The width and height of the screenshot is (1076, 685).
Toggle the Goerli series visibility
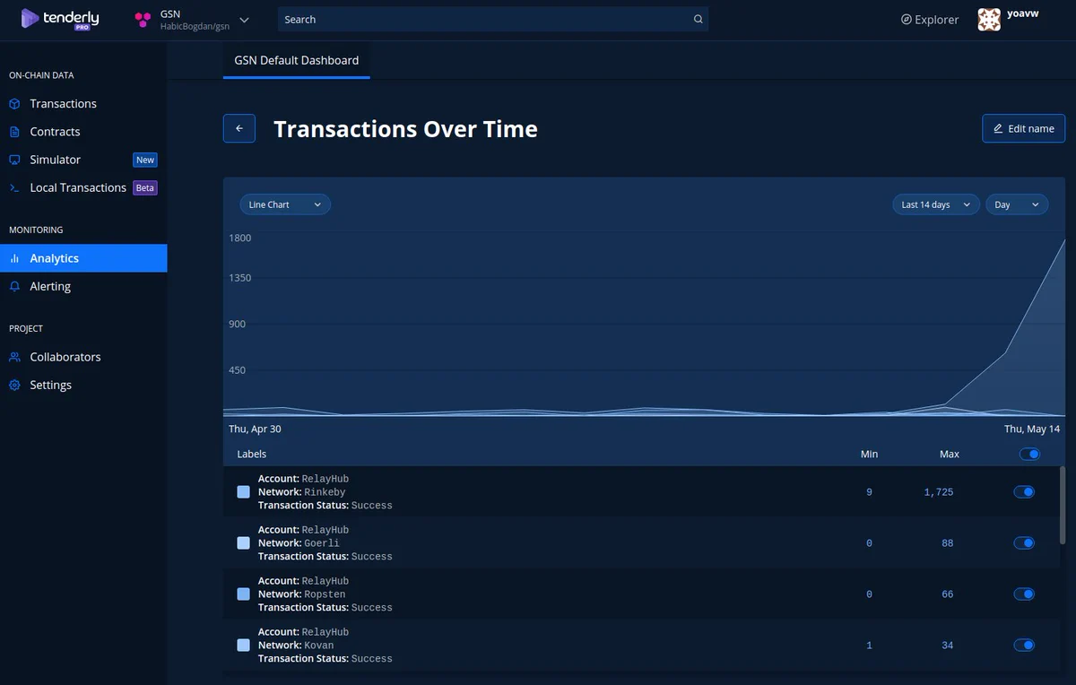(x=1024, y=542)
